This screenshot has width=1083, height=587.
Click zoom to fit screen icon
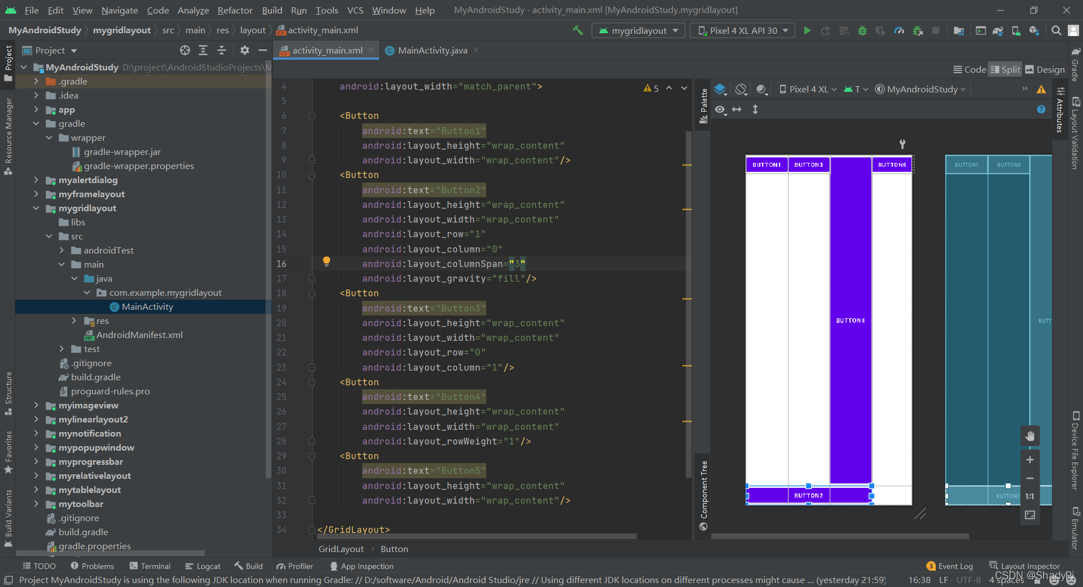click(1030, 515)
